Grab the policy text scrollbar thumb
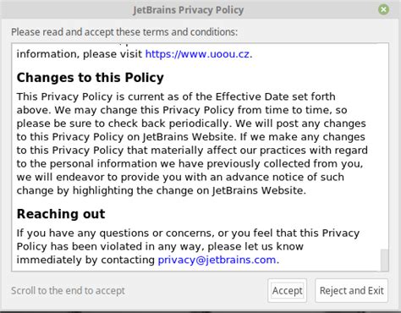The width and height of the screenshot is (401, 313). pyautogui.click(x=384, y=260)
